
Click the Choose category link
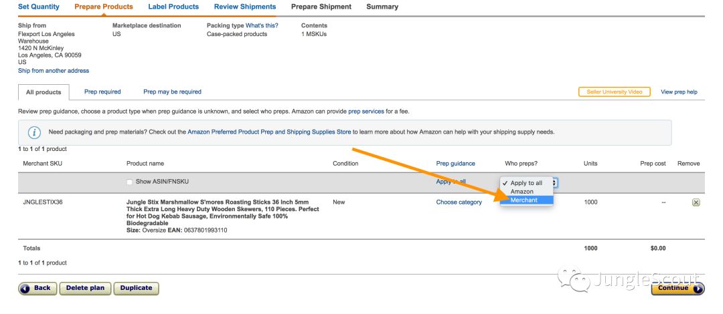[459, 202]
